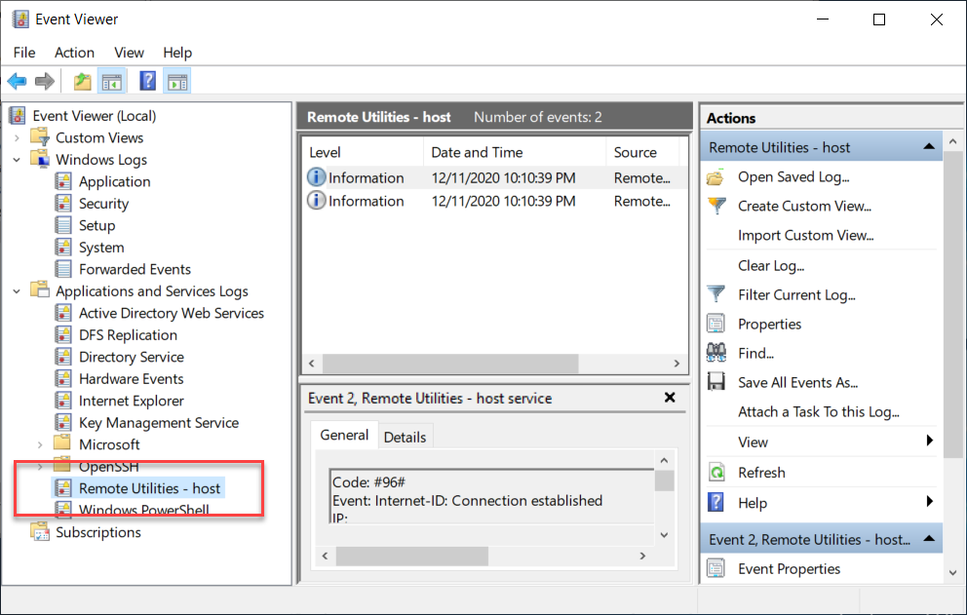967x615 pixels.
Task: Click the green Refresh icon
Action: [x=716, y=473]
